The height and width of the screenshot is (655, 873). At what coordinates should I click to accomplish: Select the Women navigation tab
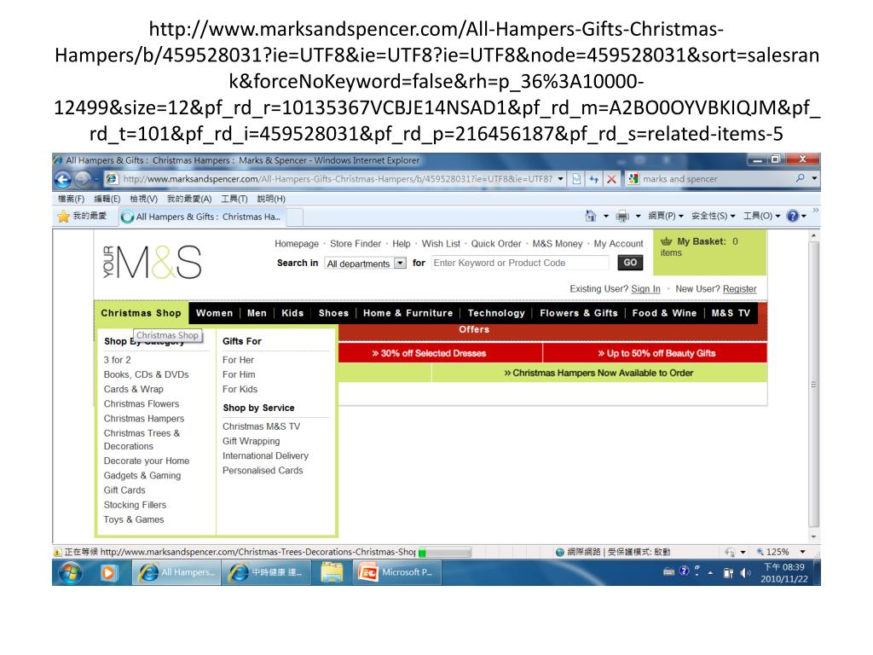click(x=214, y=313)
